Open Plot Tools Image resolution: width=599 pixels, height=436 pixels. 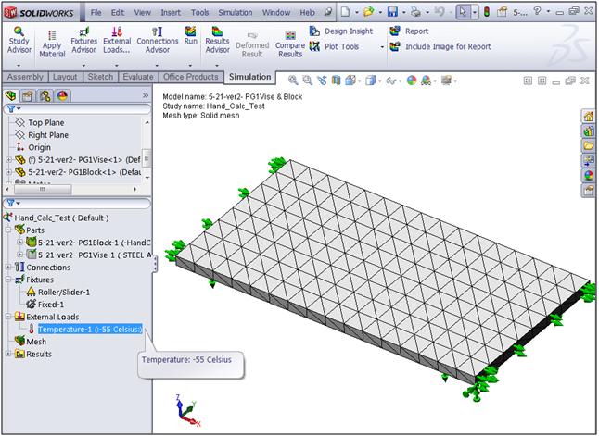coord(334,46)
